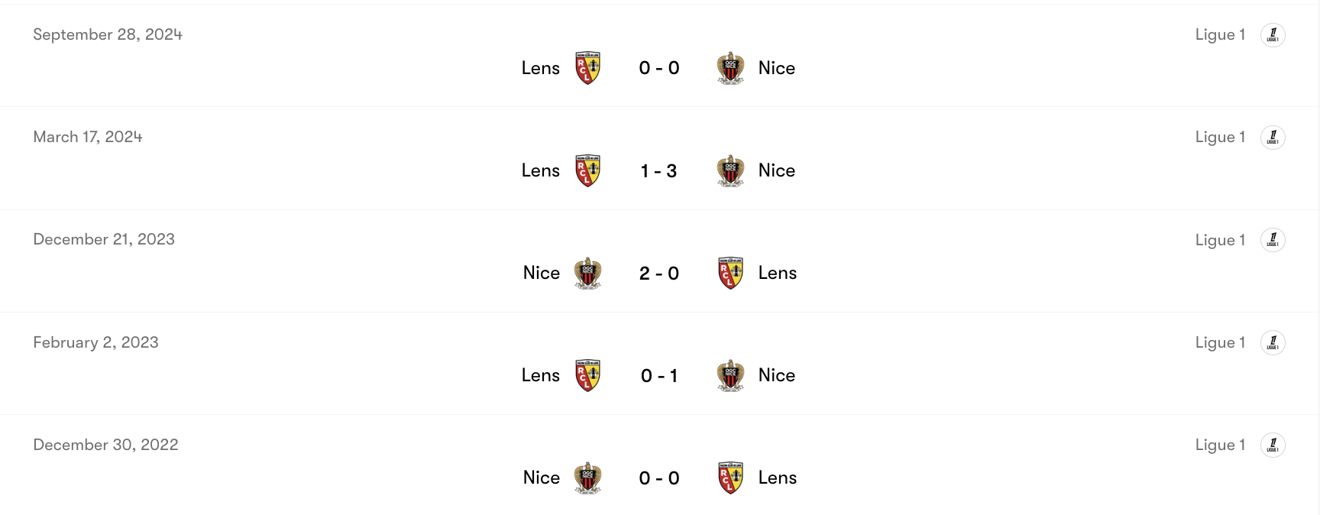Click the 1 - 3 scoreline from March 17
Screen dimensions: 1320x515
658,170
